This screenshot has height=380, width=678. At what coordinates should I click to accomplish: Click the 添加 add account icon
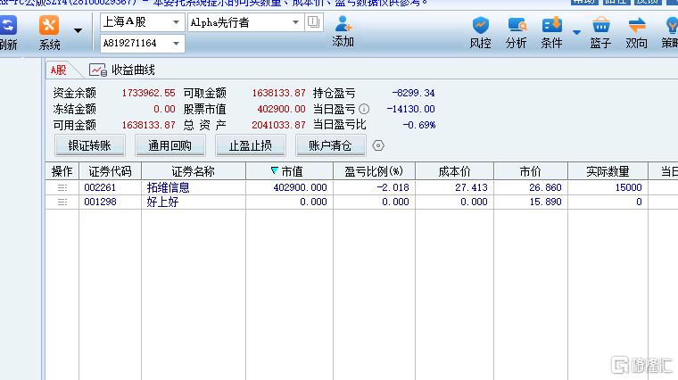(x=343, y=24)
